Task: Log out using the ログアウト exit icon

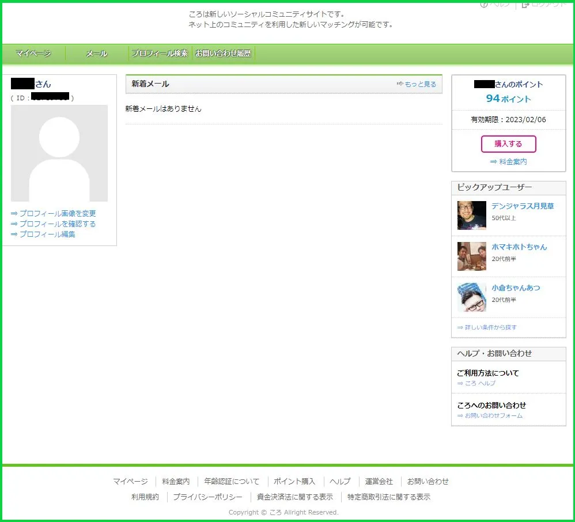Action: coord(524,5)
